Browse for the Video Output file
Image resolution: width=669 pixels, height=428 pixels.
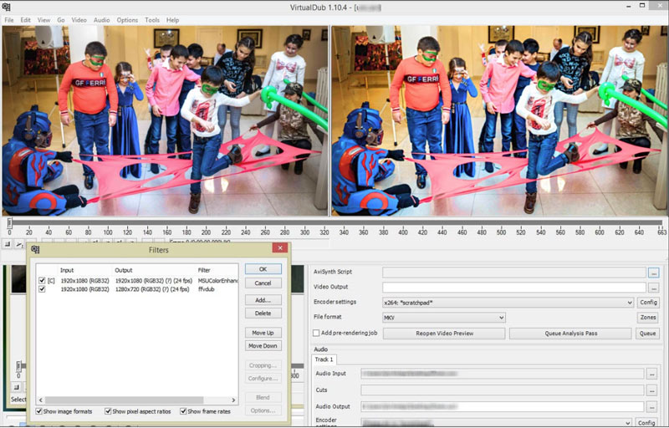pos(653,288)
